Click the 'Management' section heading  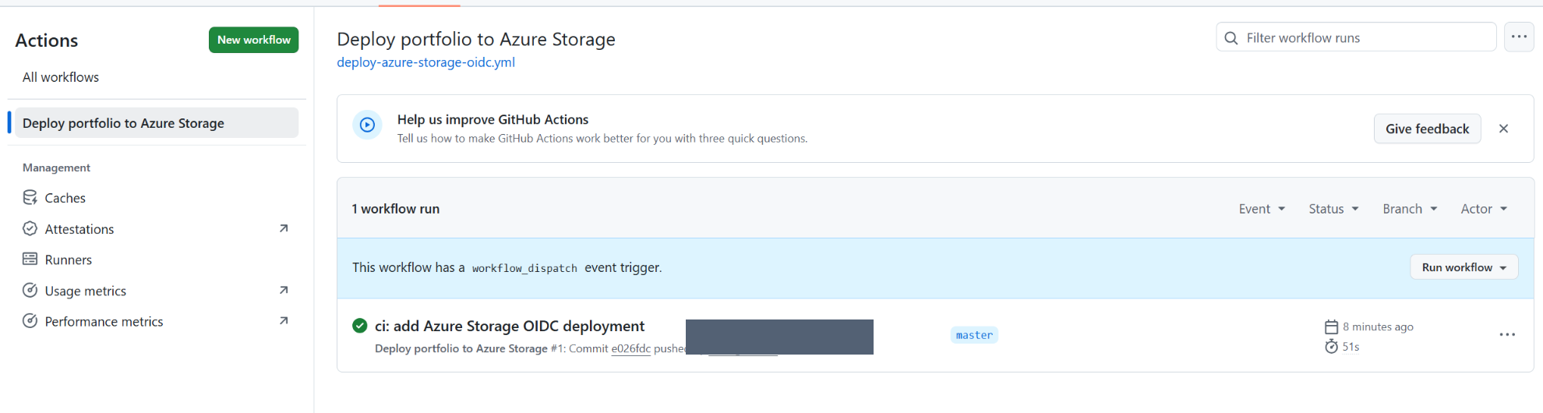point(56,168)
